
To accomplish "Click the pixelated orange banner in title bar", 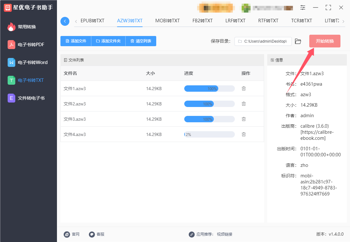I will 216,8.
